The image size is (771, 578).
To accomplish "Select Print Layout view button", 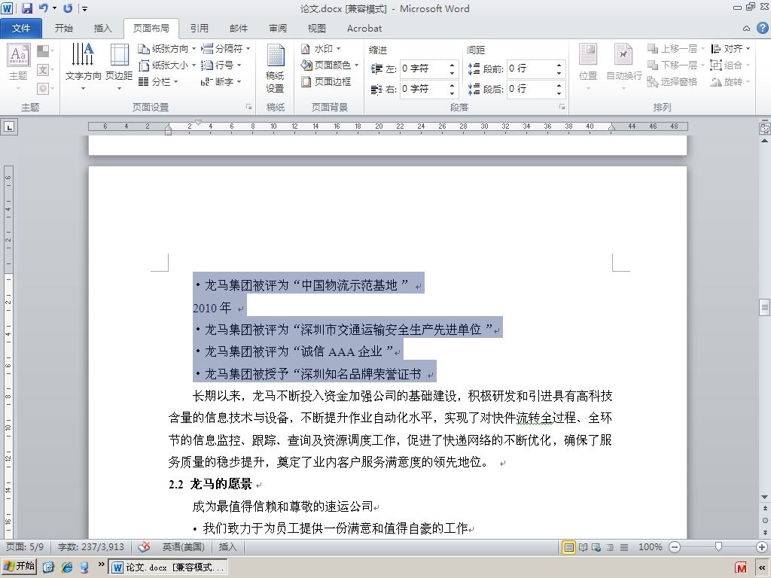I will coord(569,547).
